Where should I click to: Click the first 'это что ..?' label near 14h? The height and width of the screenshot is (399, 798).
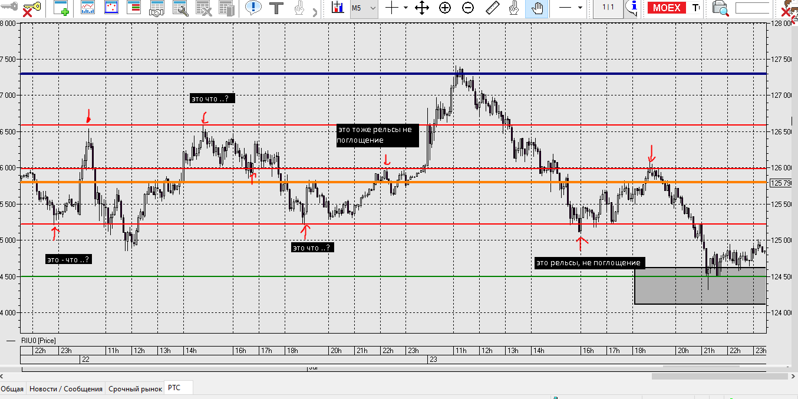pos(212,99)
